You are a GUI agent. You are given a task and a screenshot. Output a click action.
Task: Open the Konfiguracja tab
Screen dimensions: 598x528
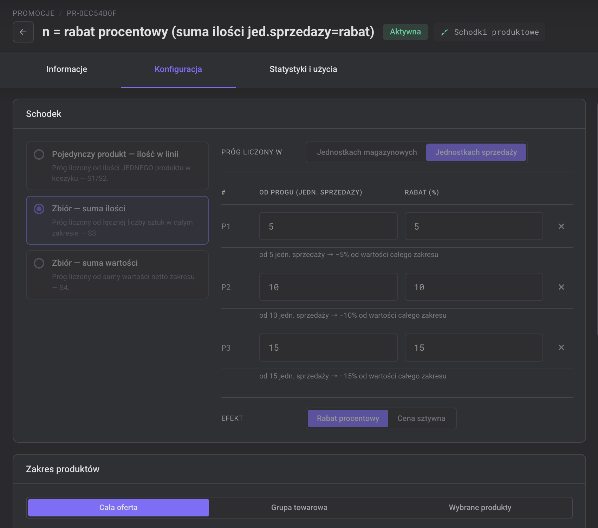tap(178, 70)
